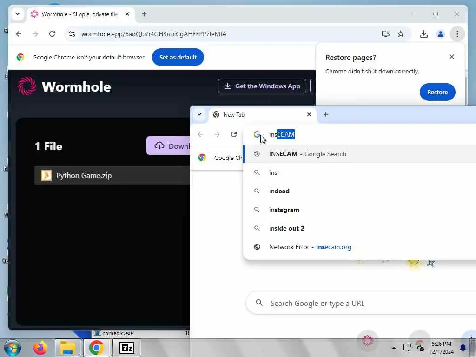Select the 'ins' search suggestion
This screenshot has width=476, height=357.
(360, 172)
